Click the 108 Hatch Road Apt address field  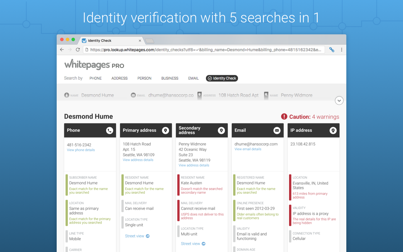coord(238,95)
